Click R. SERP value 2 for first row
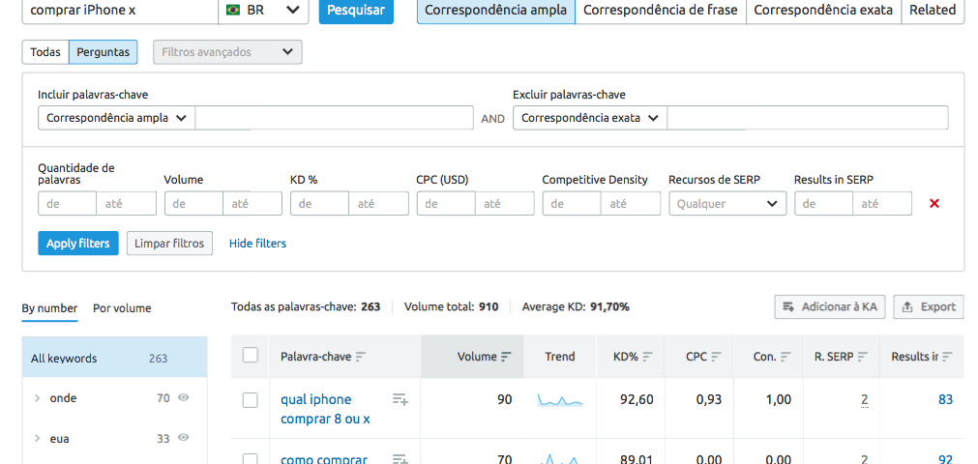The width and height of the screenshot is (978, 464). [x=865, y=400]
